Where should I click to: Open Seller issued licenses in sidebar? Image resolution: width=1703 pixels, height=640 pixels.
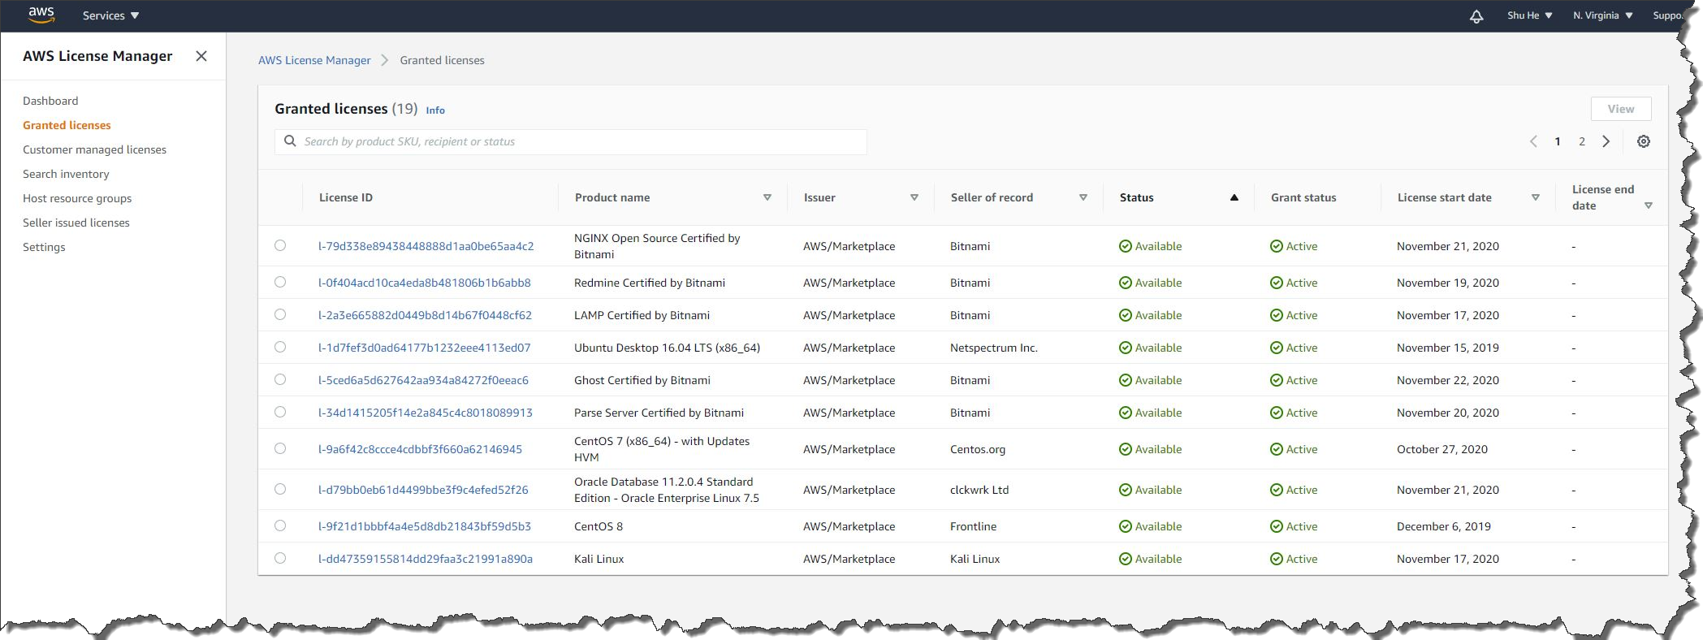tap(76, 223)
